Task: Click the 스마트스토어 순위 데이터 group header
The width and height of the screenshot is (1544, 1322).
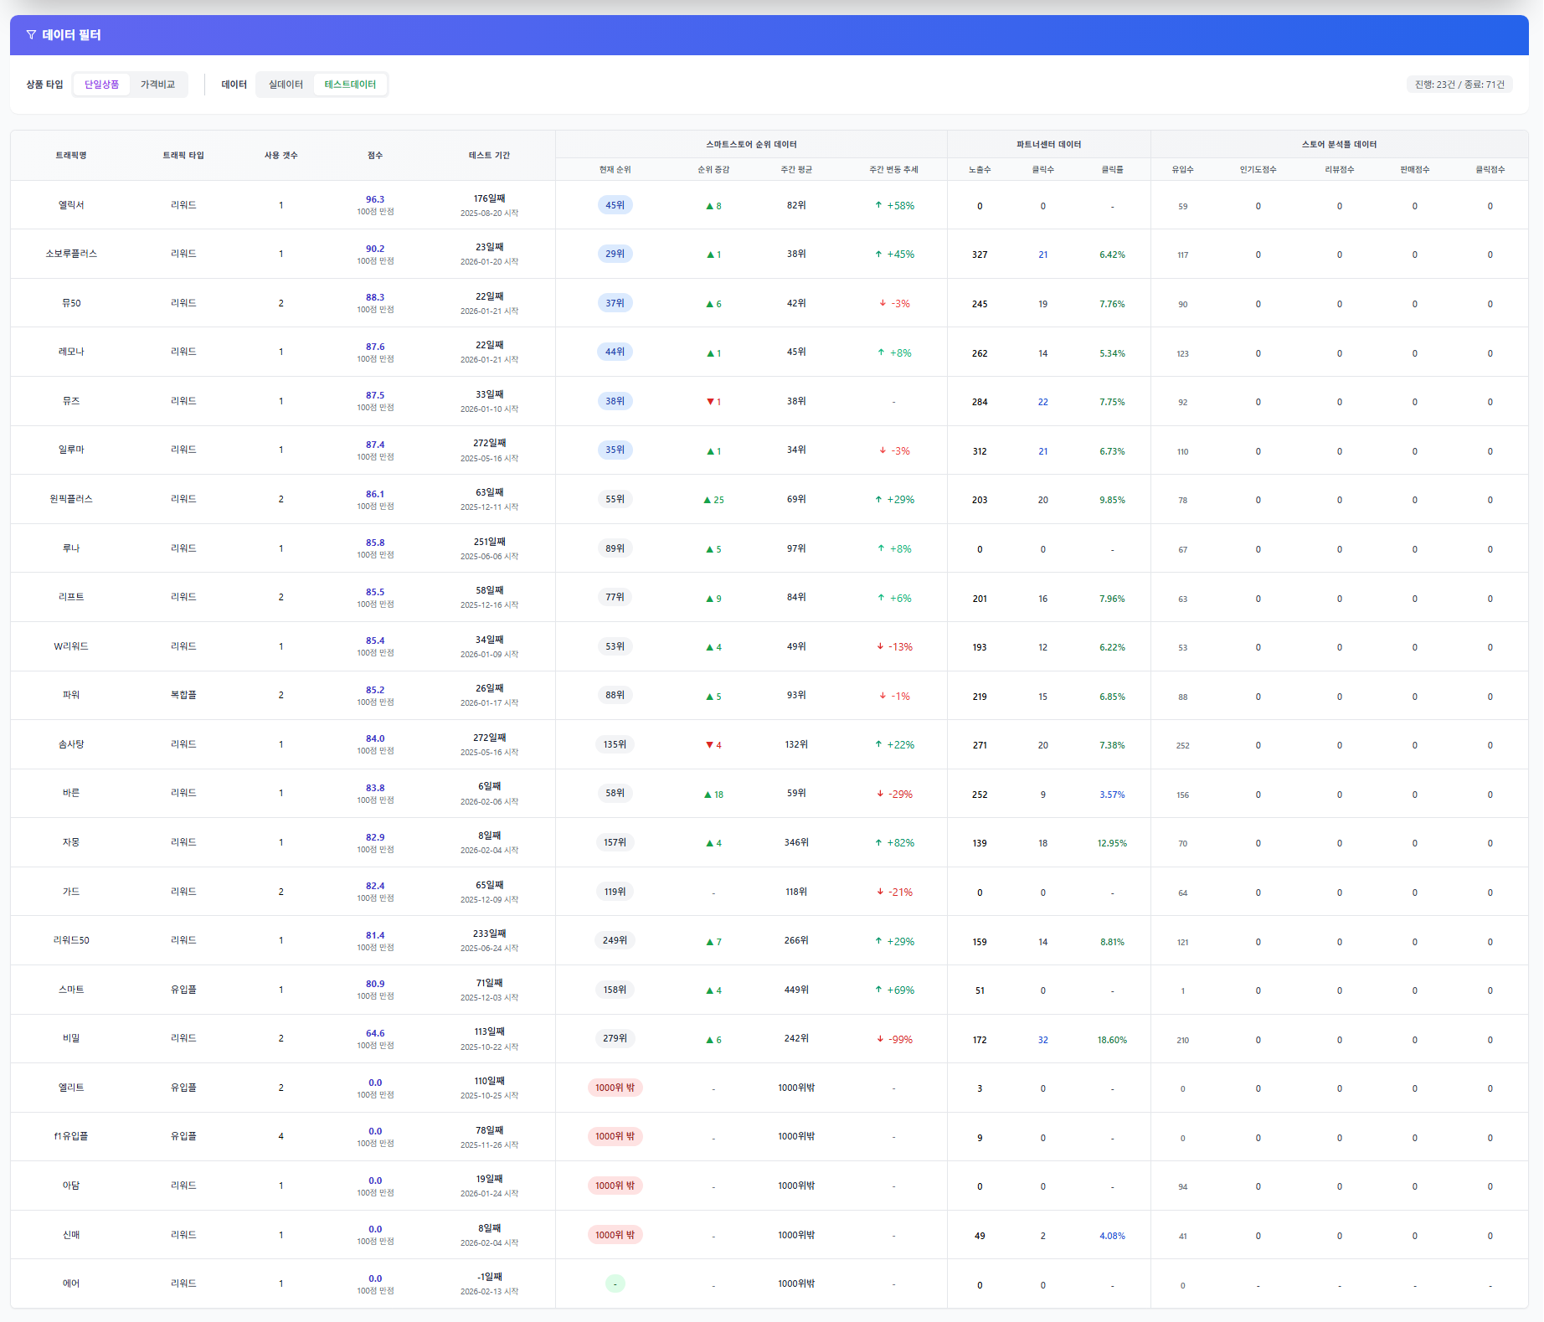Action: coord(751,145)
